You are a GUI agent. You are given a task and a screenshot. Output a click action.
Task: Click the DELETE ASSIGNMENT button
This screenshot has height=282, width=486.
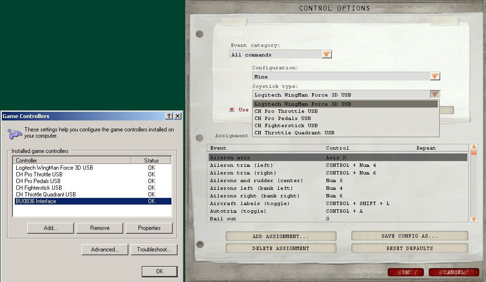[281, 248]
